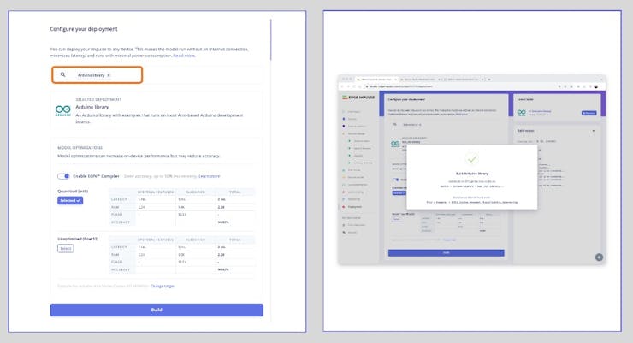Open the Learn more link beside EON Compiler

pos(209,176)
